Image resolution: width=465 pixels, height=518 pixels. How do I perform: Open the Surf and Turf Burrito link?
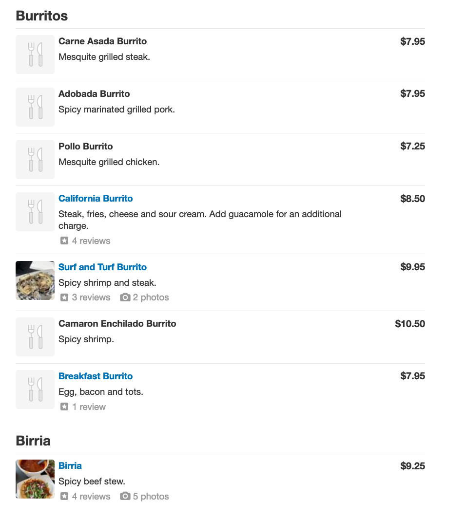[102, 267]
